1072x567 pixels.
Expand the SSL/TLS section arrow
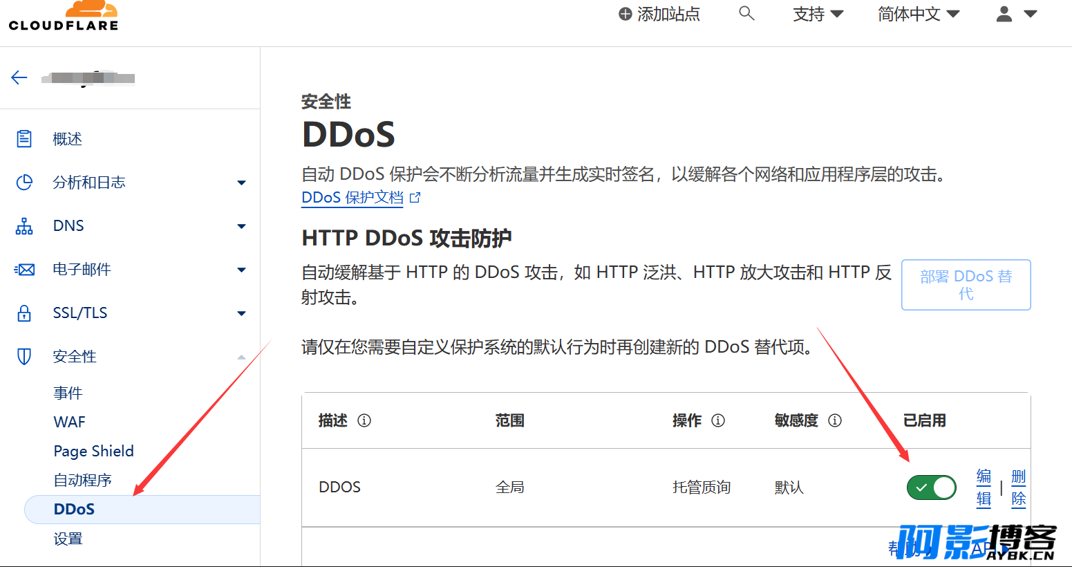(x=241, y=314)
